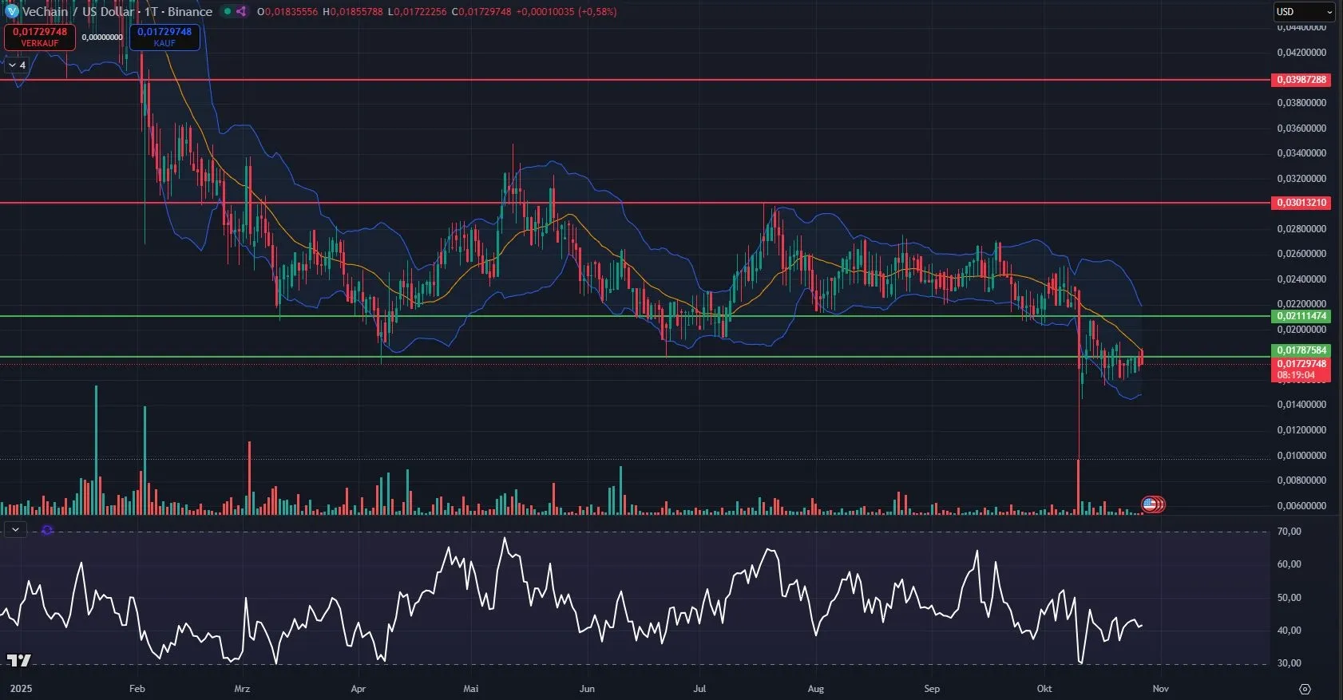This screenshot has width=1343, height=700.
Task: Click the purple RSI indicator circle icon
Action: point(47,530)
